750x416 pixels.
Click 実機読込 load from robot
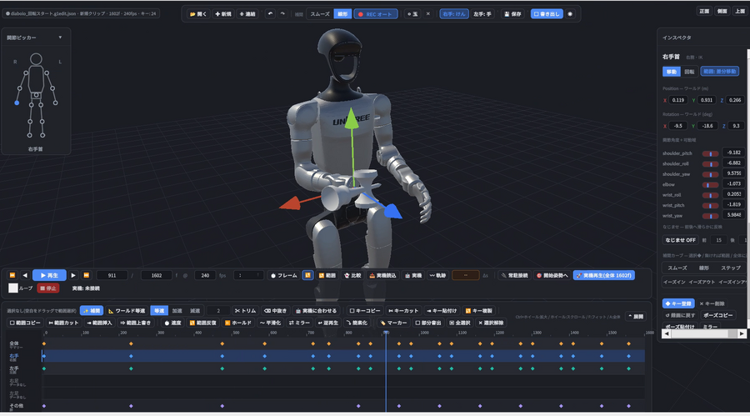382,275
